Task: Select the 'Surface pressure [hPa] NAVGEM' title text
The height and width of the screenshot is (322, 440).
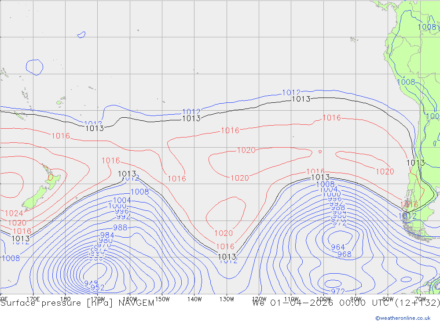Action: (77, 303)
